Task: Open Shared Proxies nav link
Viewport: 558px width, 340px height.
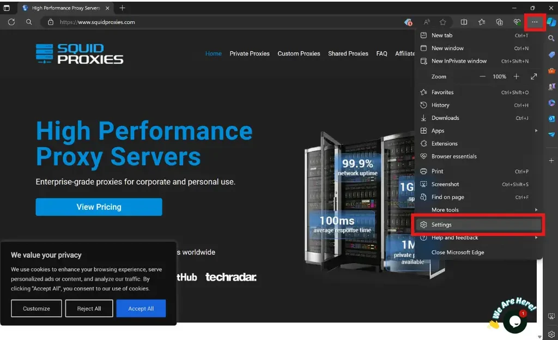Action: coord(348,53)
